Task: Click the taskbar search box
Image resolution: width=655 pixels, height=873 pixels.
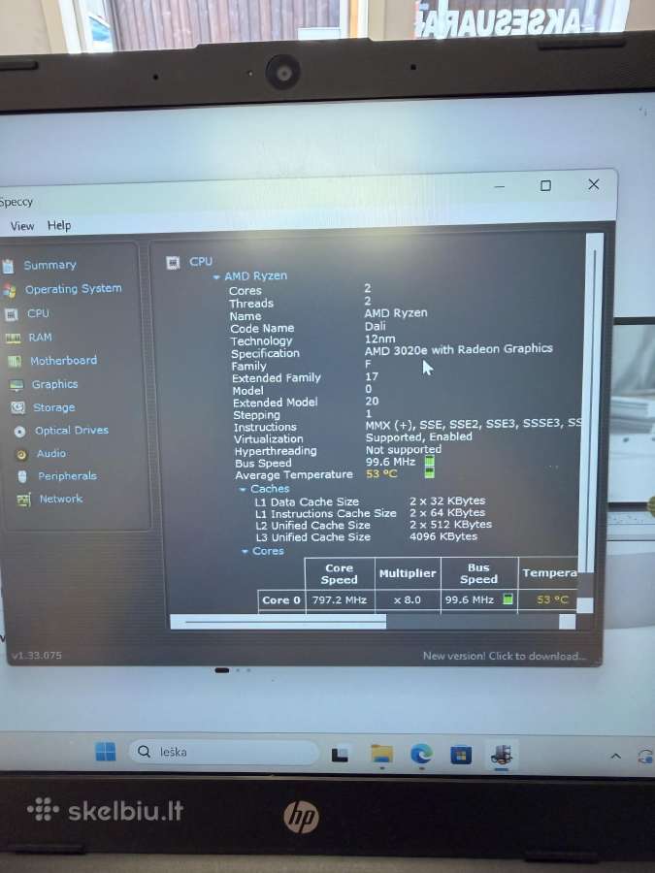Action: (224, 752)
